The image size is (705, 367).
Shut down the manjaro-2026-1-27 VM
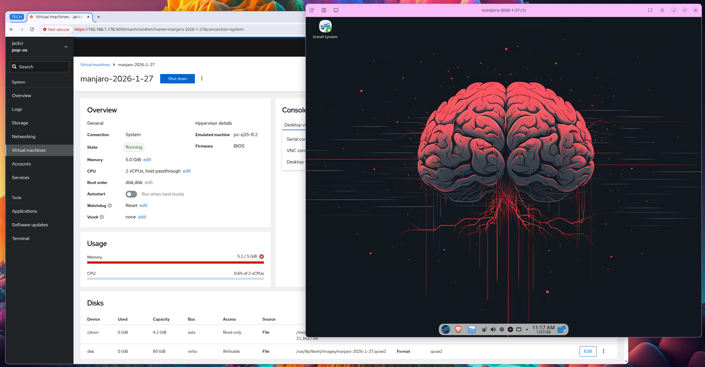coord(177,79)
